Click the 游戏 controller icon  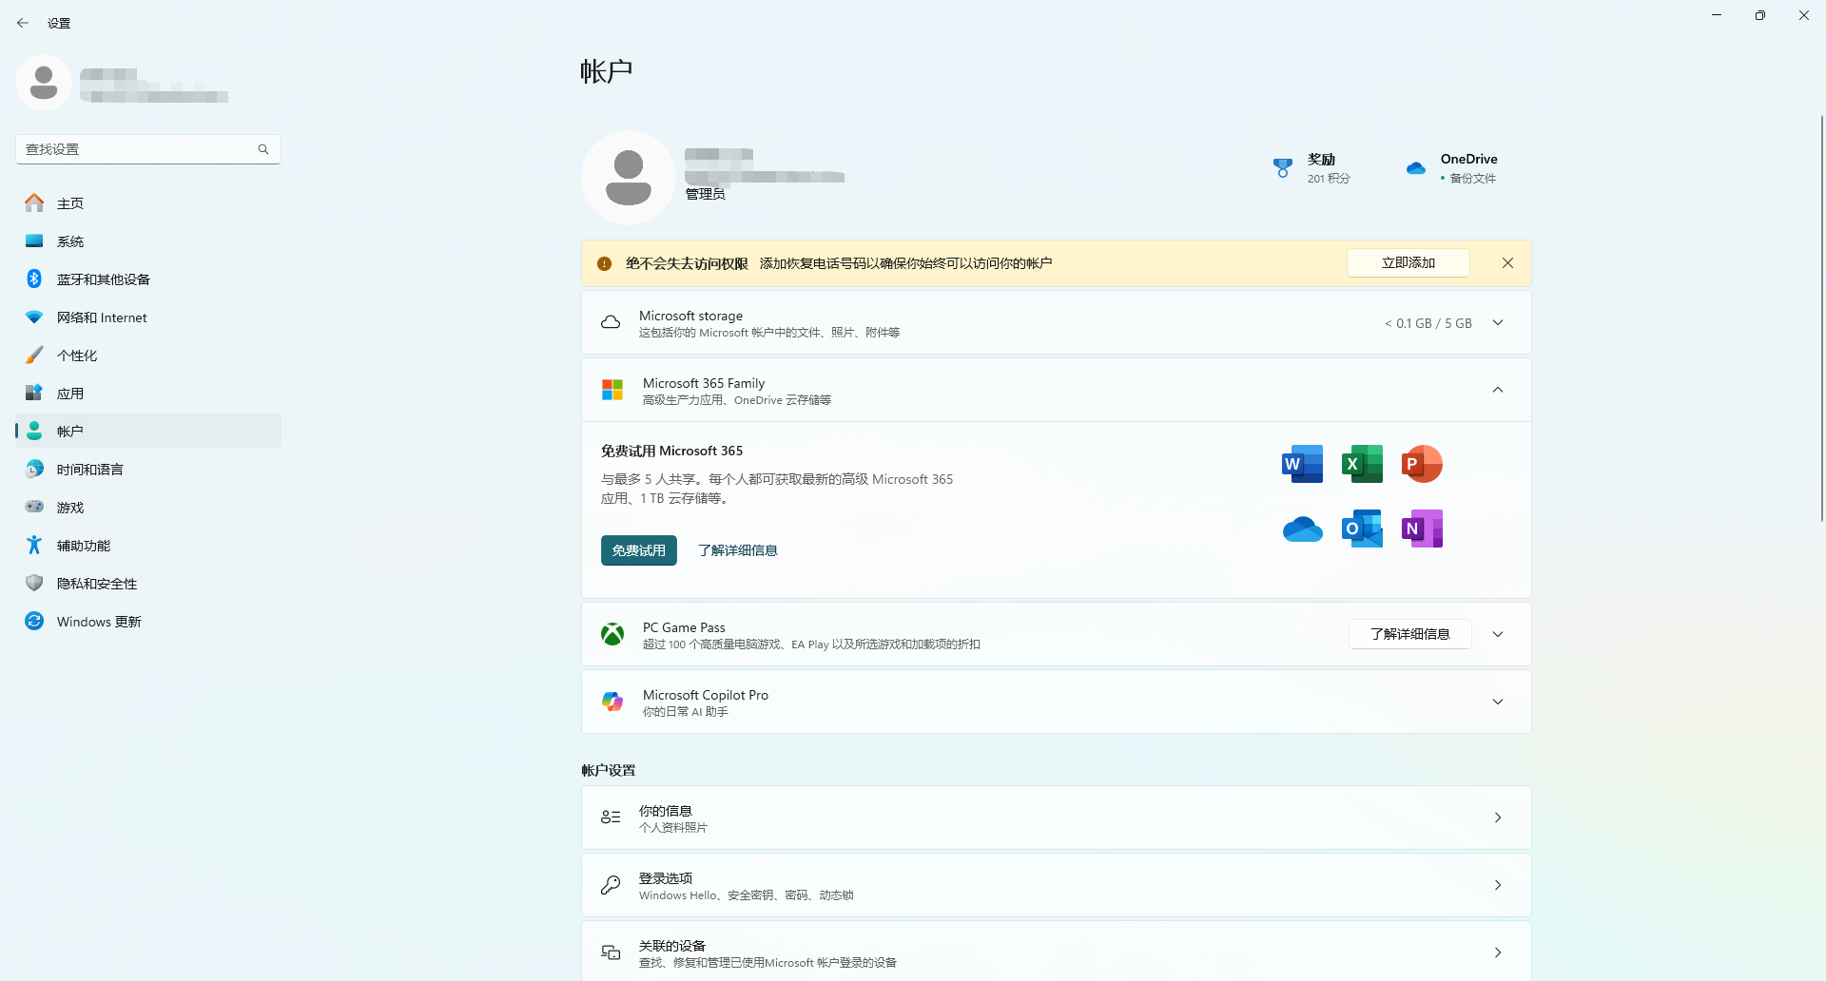pyautogui.click(x=34, y=507)
